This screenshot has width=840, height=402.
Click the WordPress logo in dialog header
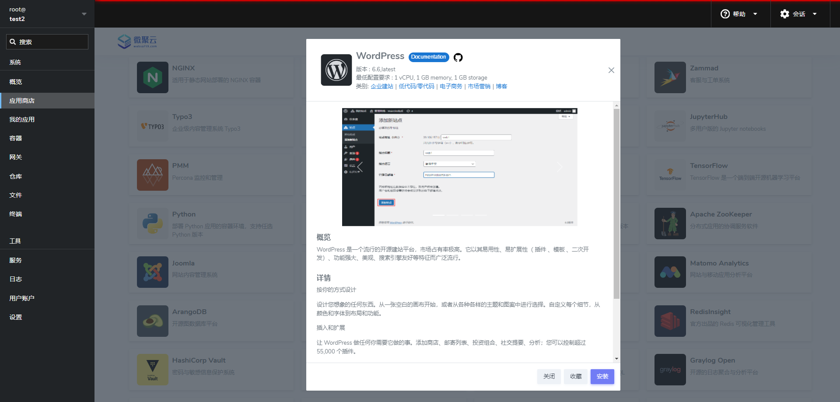336,70
